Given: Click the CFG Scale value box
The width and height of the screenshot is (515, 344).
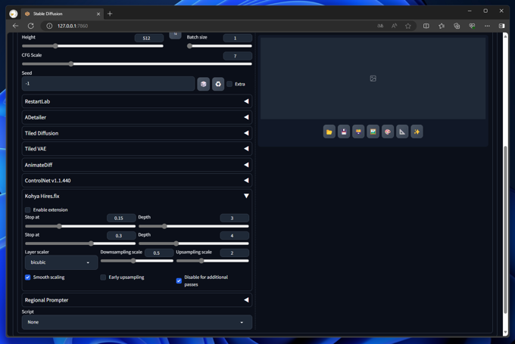Looking at the screenshot, I should [238, 56].
